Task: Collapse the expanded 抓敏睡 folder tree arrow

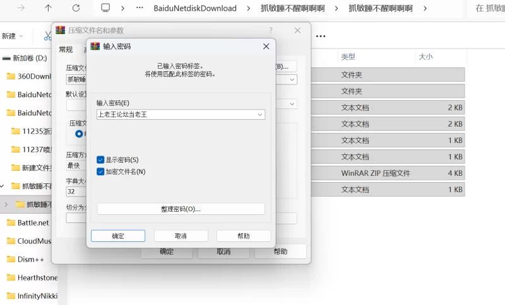Action: (x=3, y=186)
